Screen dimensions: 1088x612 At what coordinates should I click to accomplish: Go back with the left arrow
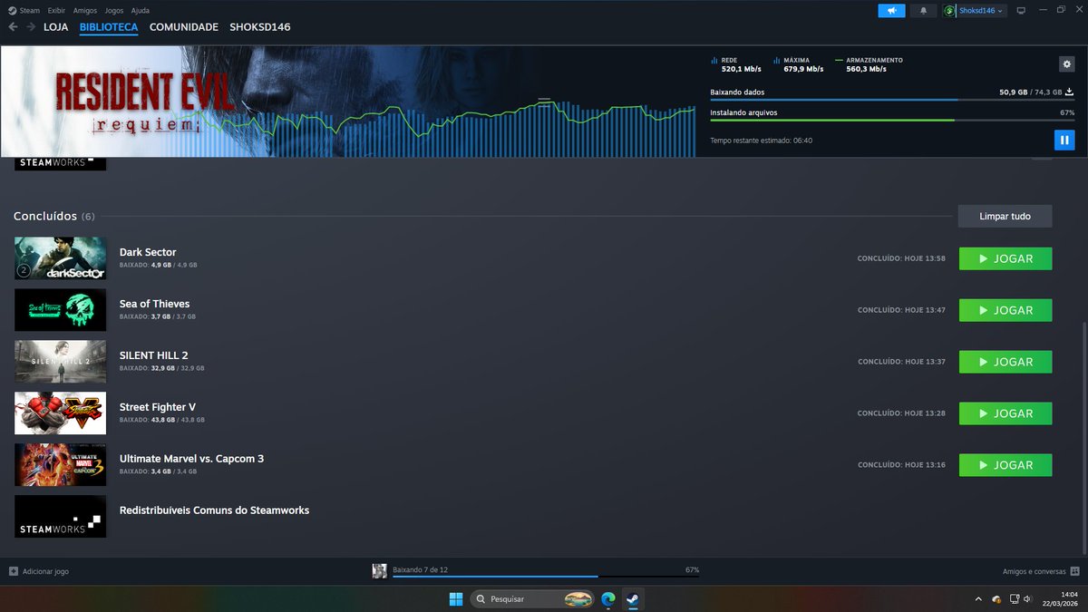(13, 27)
